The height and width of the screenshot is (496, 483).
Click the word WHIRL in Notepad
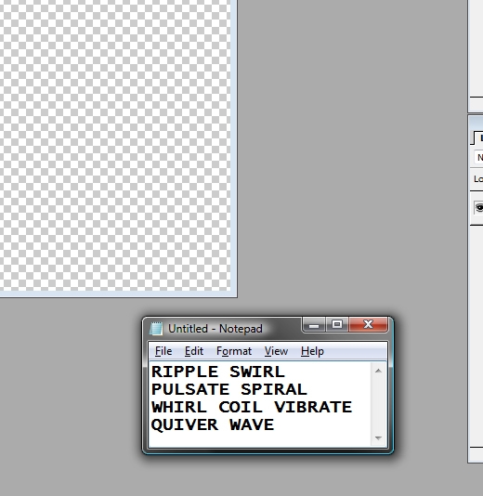[x=179, y=407]
